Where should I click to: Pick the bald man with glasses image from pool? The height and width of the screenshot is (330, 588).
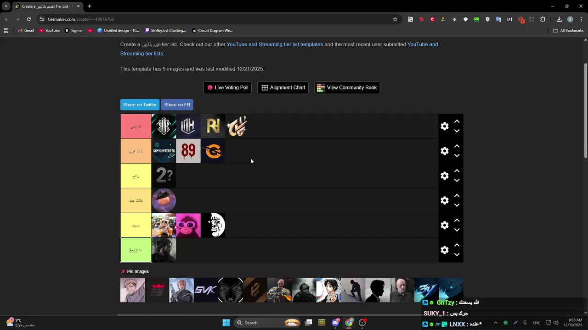click(402, 290)
